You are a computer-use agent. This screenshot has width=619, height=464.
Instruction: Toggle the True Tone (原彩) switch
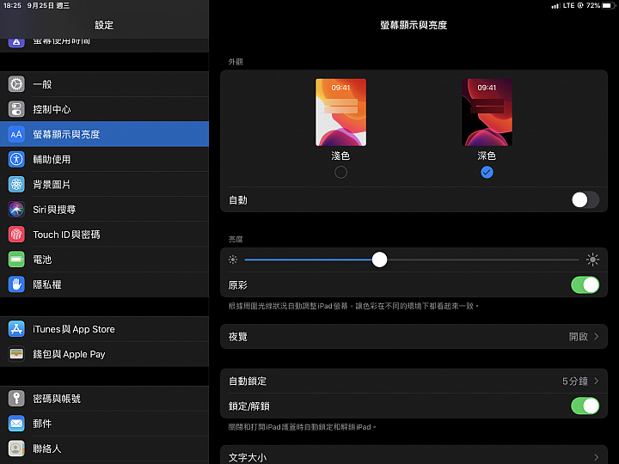click(x=585, y=285)
